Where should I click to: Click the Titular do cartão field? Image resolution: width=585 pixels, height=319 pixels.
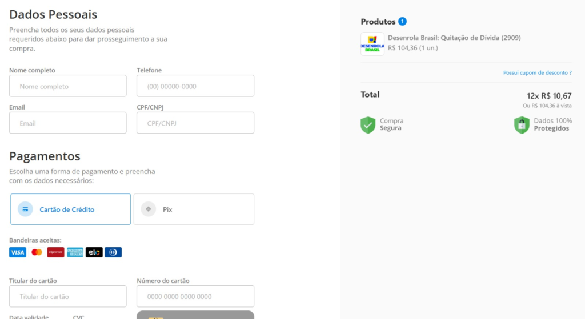(68, 297)
